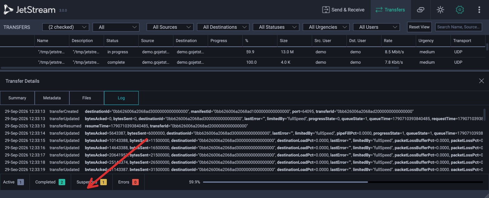
Task: Sort by the Description column header
Action: coord(87,40)
